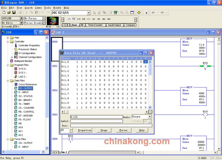Image resolution: width=222 pixels, height=160 pixels.
Task: Click the Verify Project icon
Action: tap(116, 13)
